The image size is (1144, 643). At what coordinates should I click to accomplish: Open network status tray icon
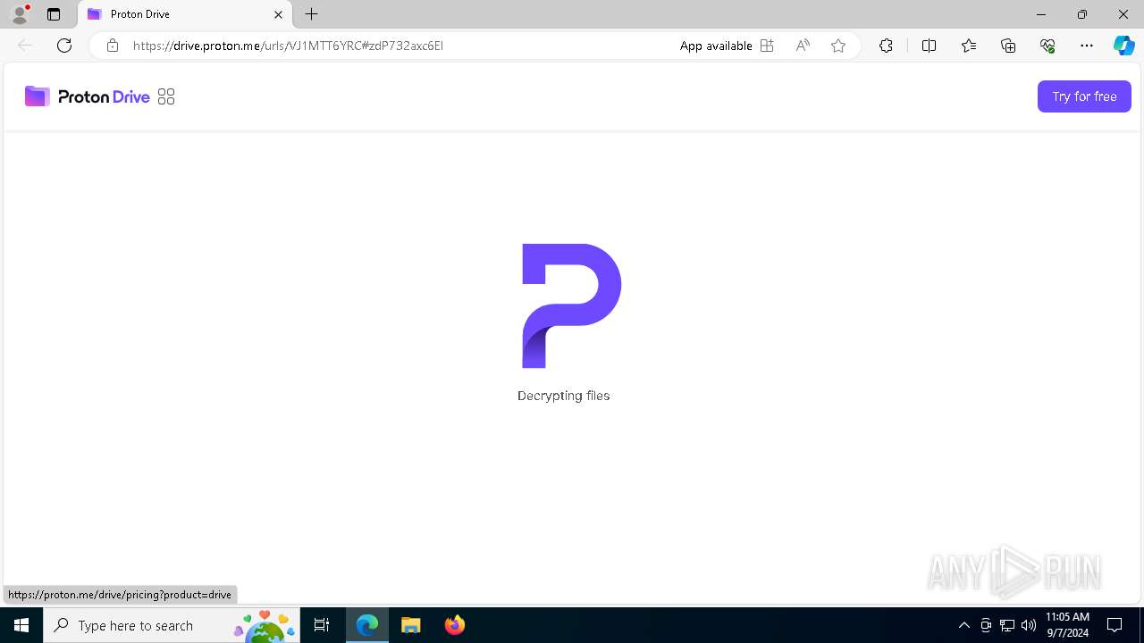(1007, 625)
